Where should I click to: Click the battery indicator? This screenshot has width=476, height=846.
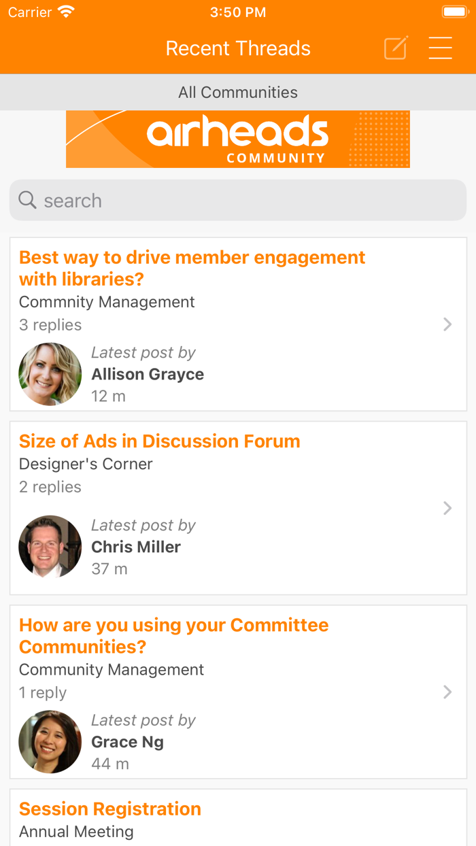(x=454, y=11)
